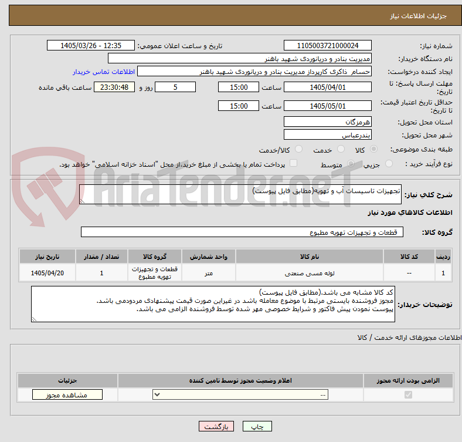This screenshot has height=442, width=462.
Task: Click the general need description textarea
Action: [240, 194]
